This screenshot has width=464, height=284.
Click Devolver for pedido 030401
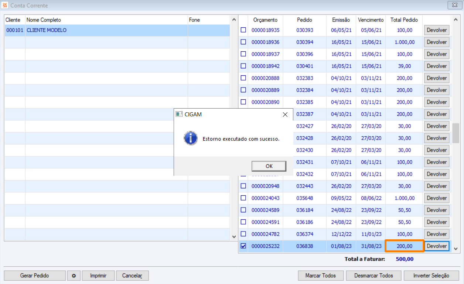pyautogui.click(x=437, y=66)
